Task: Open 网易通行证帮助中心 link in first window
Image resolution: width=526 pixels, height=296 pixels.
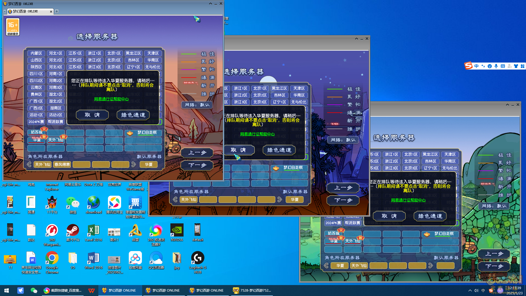Action: coord(112,99)
